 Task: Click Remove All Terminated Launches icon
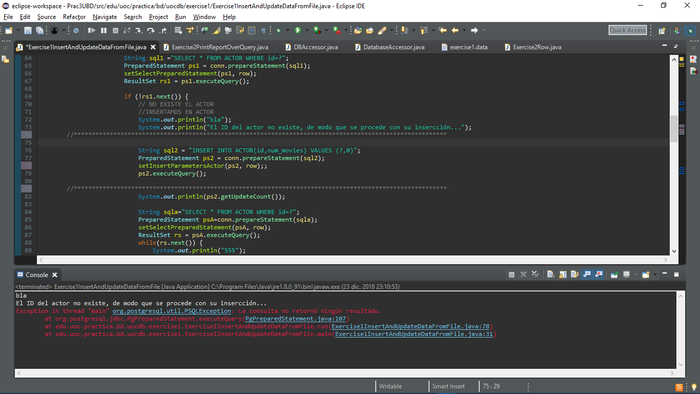pyautogui.click(x=535, y=274)
